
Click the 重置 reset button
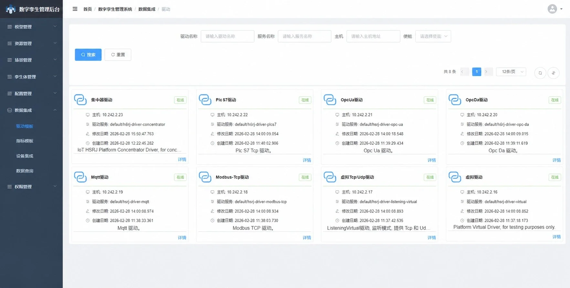coord(118,55)
